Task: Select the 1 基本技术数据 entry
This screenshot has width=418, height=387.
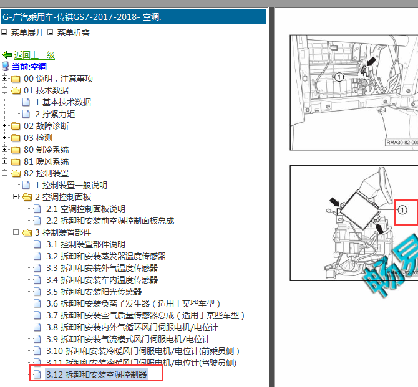Action: [x=63, y=102]
